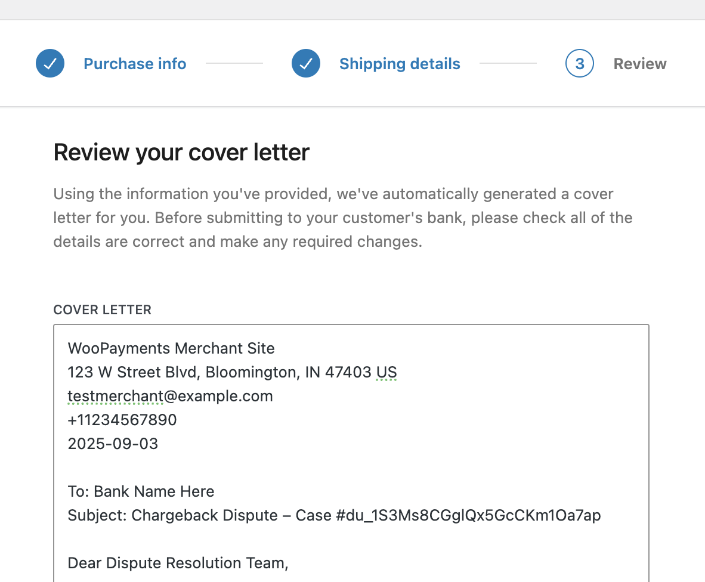
Task: Click the Shipping details checkmark icon
Action: tap(306, 63)
